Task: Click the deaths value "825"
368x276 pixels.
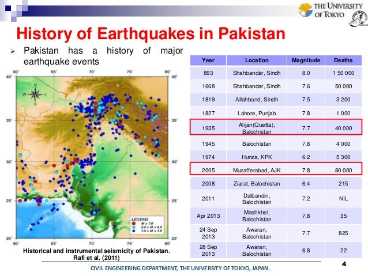Action: coord(343,233)
